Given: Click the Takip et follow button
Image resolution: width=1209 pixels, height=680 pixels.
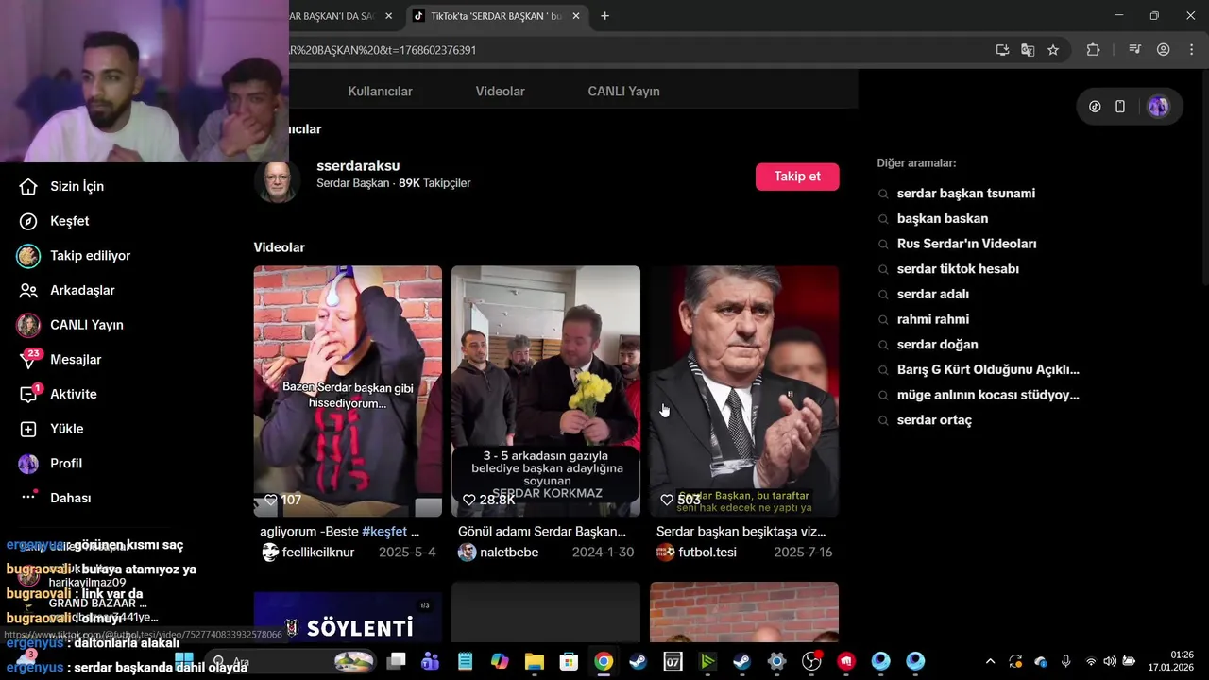Looking at the screenshot, I should coord(797,177).
